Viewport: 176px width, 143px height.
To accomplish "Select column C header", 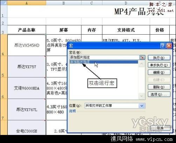I will pos(92,3).
